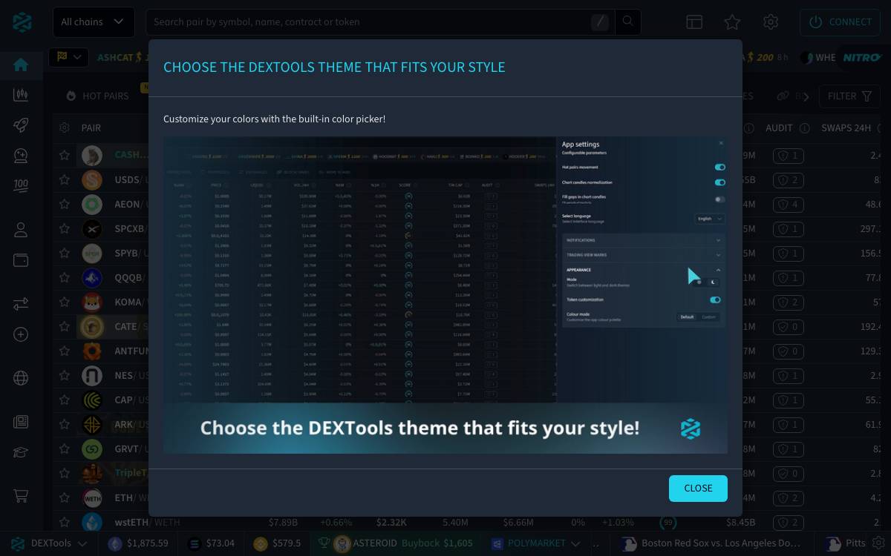Open the shopping cart sidebar icon
Image resolution: width=891 pixels, height=556 pixels.
[x=21, y=496]
